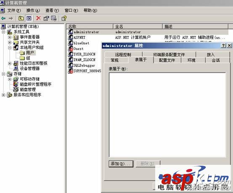The width and height of the screenshot is (233, 193).
Task: Click the IWAM_ZLOGCN user icon
Action: pos(70,60)
